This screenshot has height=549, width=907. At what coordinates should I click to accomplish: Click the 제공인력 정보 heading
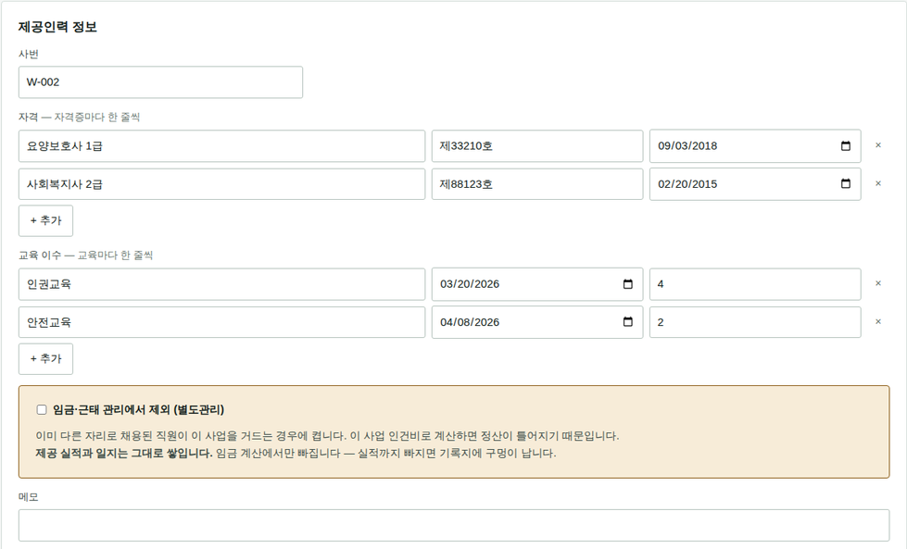pyautogui.click(x=57, y=27)
